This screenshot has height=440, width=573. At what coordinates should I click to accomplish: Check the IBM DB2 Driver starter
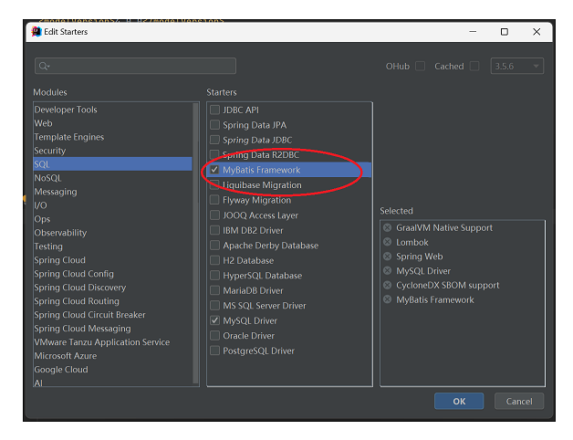click(x=215, y=230)
